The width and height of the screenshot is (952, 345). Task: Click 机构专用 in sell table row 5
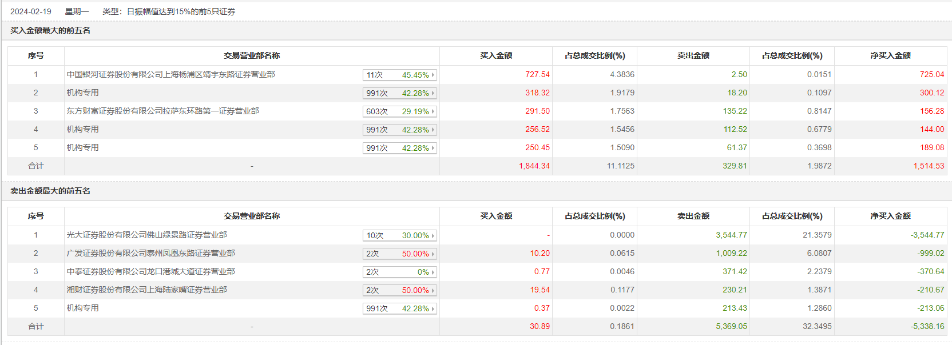click(82, 308)
